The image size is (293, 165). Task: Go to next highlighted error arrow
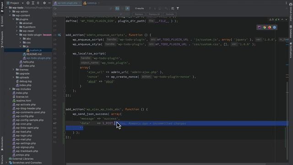286,19
